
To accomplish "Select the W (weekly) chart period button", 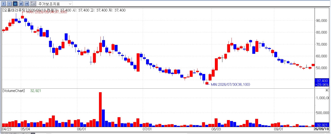I will (21, 4).
